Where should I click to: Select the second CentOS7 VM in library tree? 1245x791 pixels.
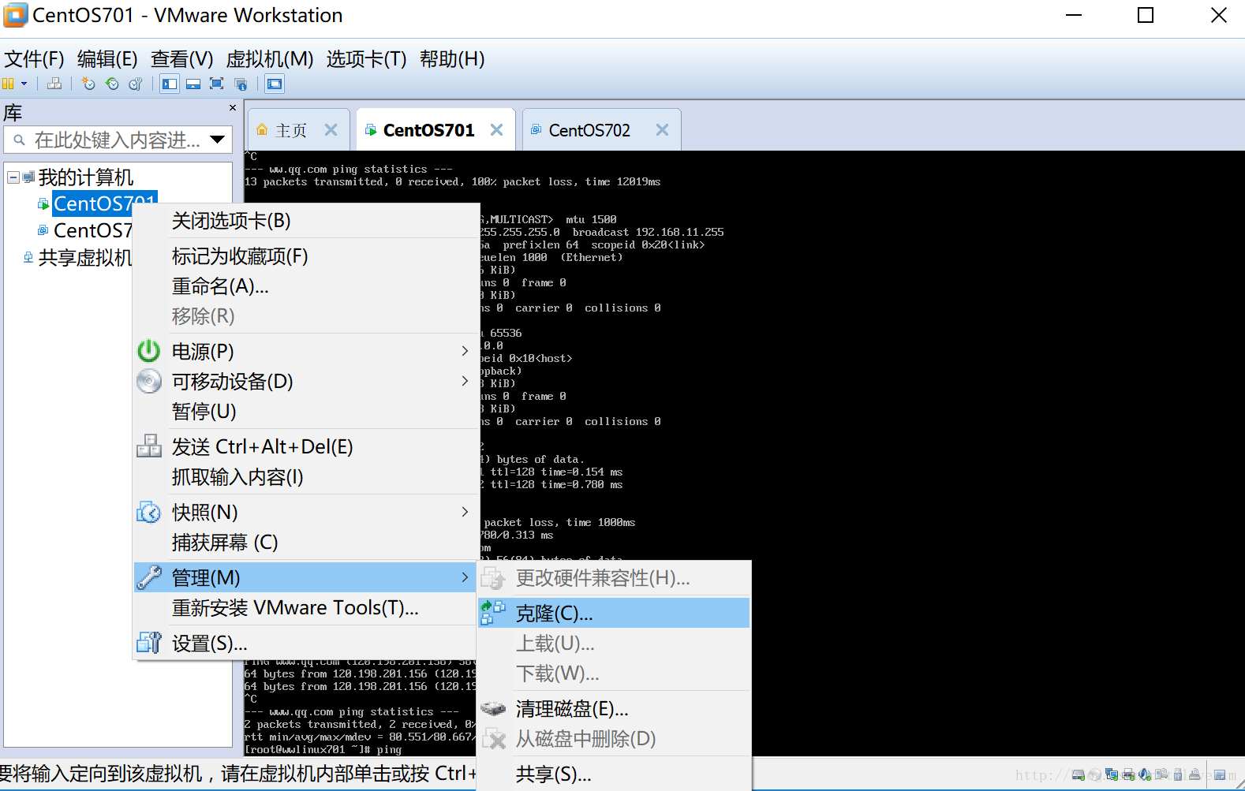tap(92, 230)
